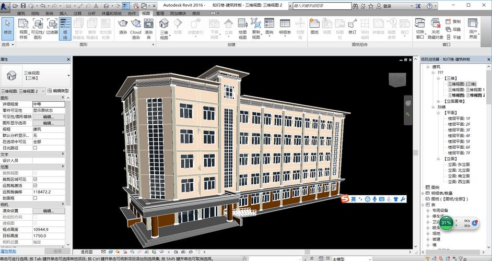The height and width of the screenshot is (261, 492).
Task: Open Cloud 渲染 cloud render tool
Action: (136, 29)
